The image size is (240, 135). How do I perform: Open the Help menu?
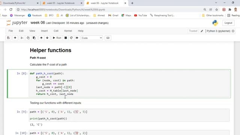coord(81,31)
